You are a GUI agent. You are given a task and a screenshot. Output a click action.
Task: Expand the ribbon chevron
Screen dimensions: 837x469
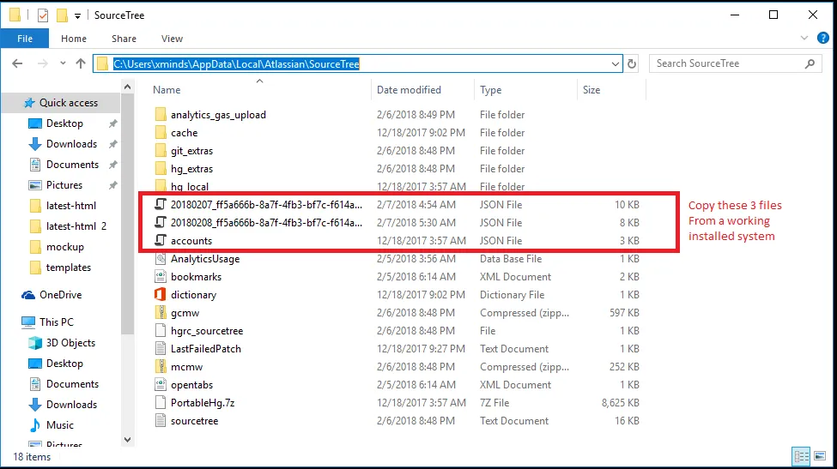pyautogui.click(x=804, y=38)
